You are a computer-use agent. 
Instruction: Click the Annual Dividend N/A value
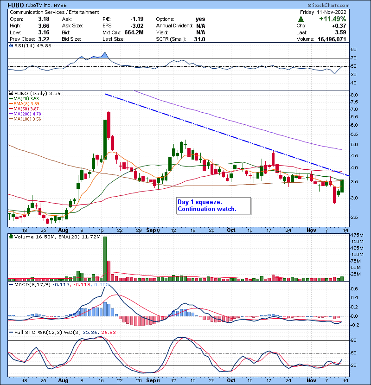pyautogui.click(x=201, y=26)
